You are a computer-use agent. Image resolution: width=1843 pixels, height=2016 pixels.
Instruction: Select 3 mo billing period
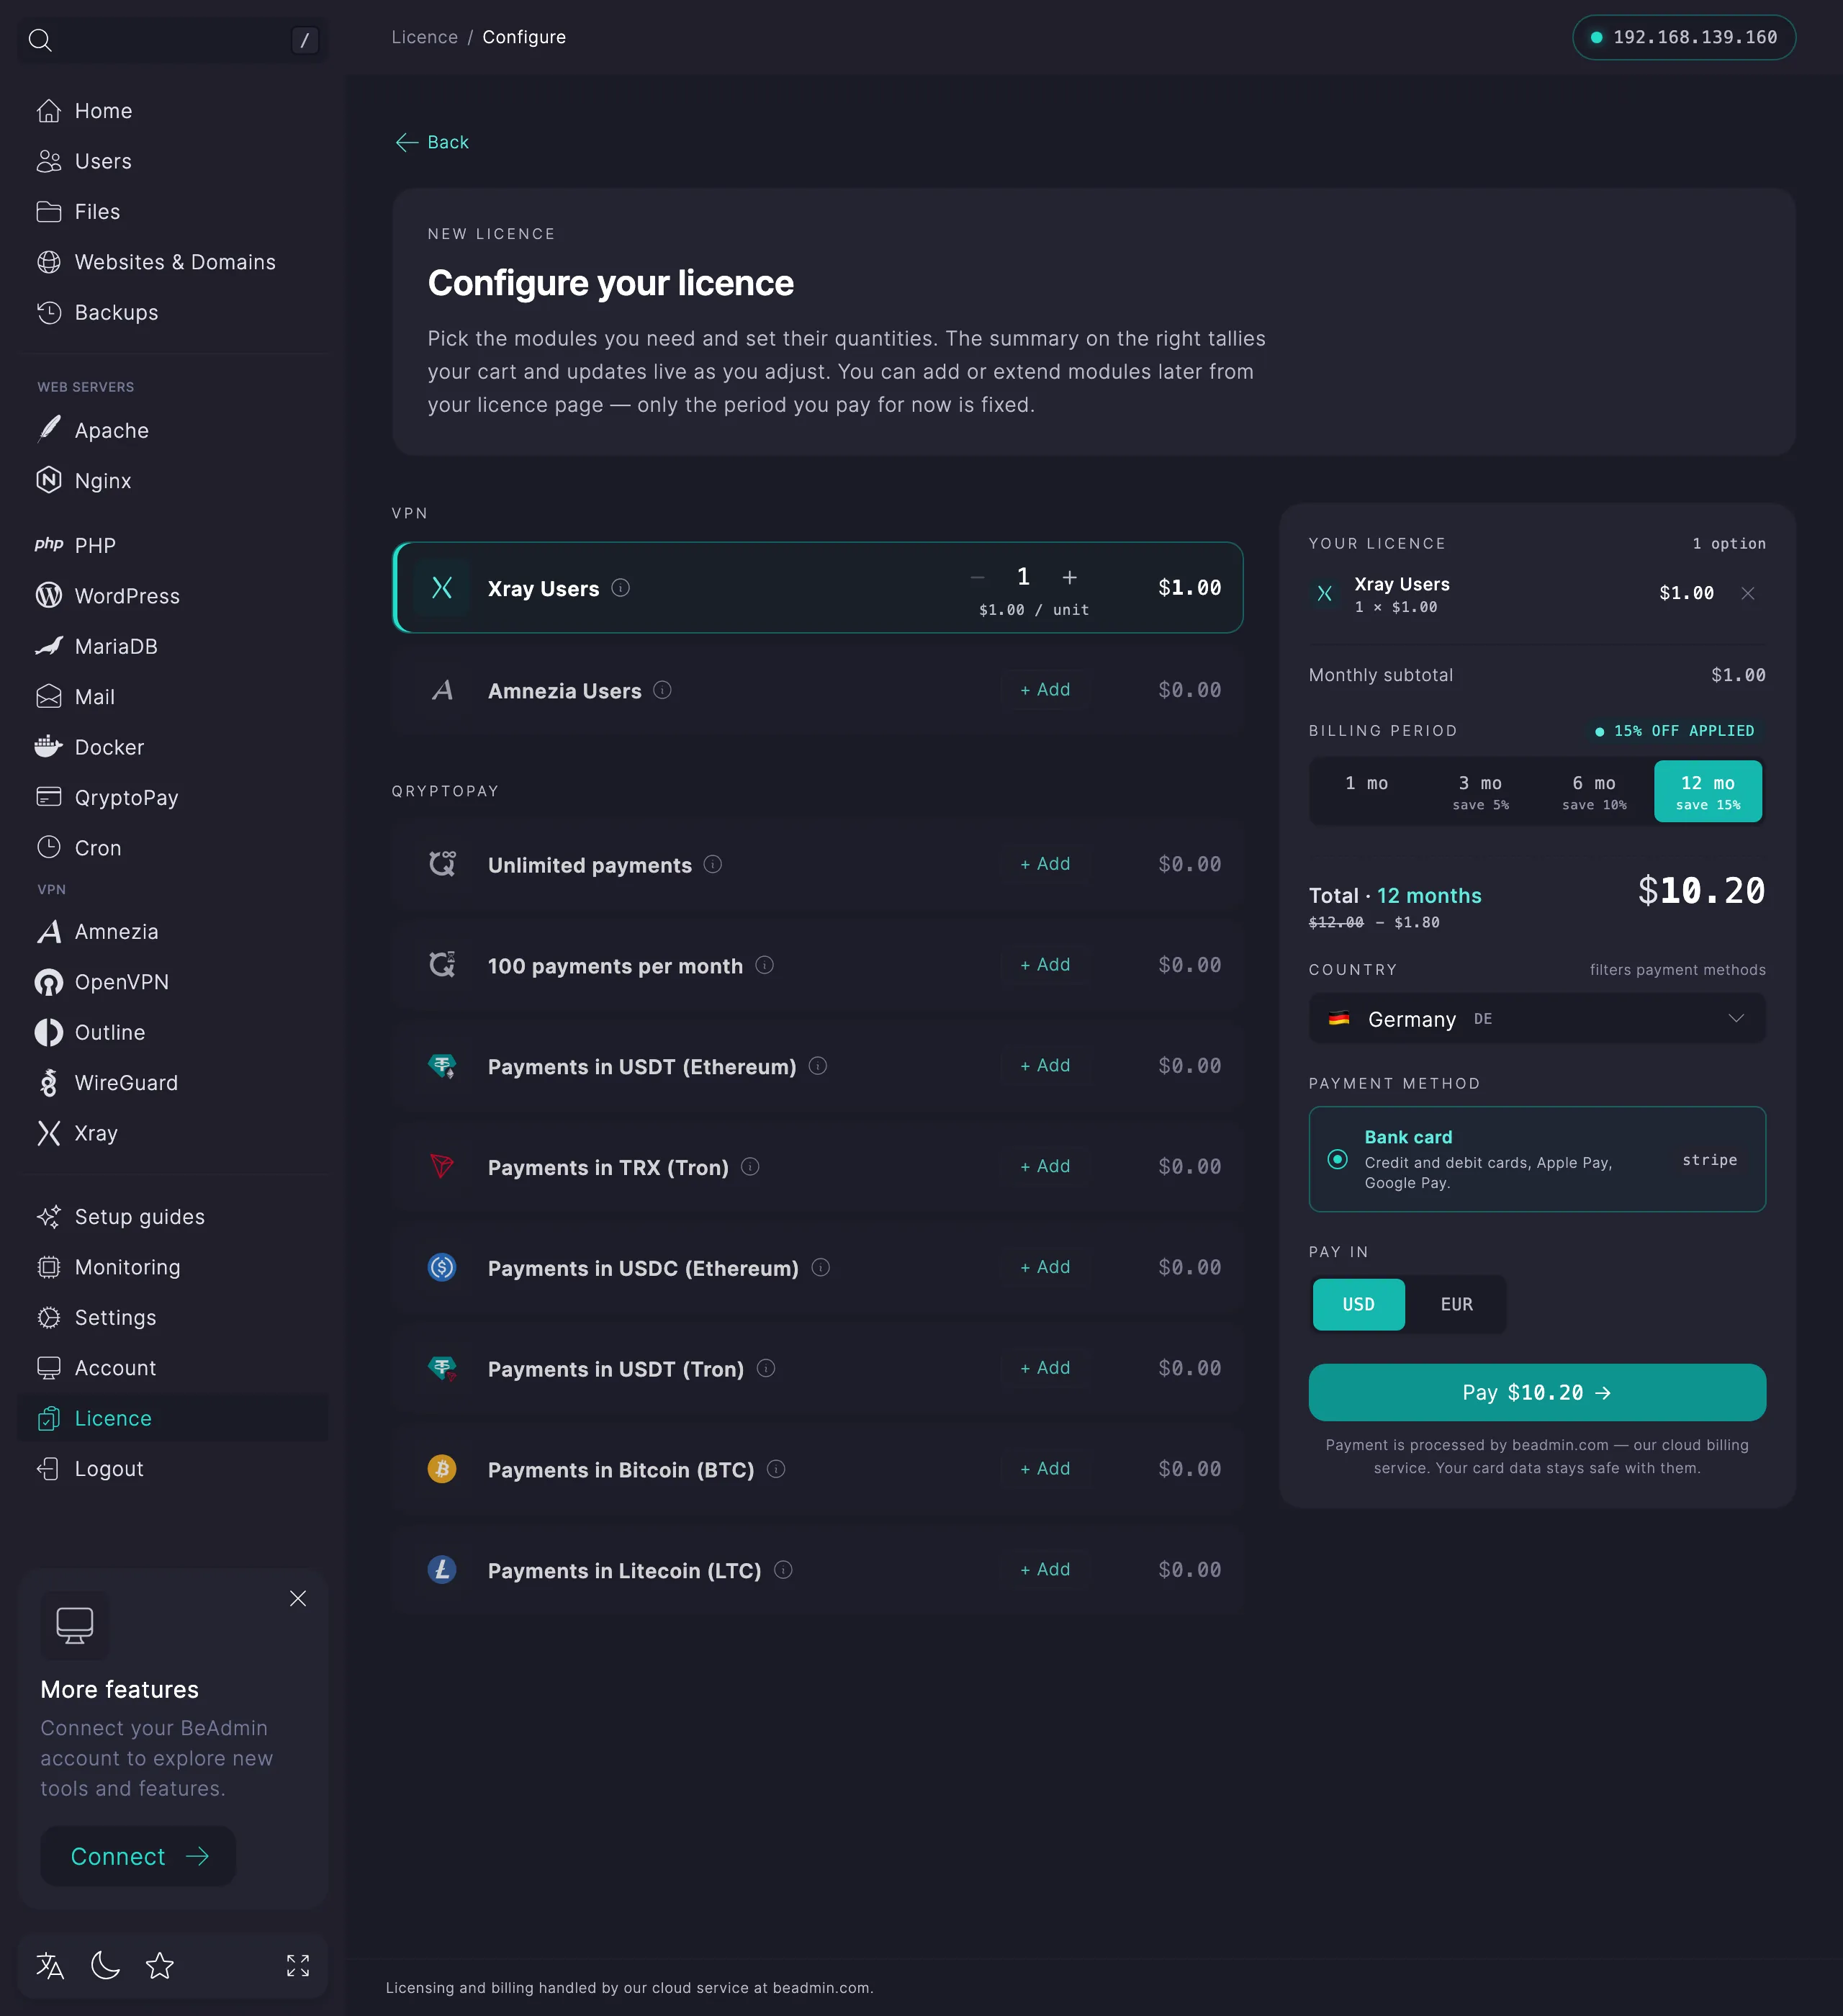pyautogui.click(x=1480, y=791)
